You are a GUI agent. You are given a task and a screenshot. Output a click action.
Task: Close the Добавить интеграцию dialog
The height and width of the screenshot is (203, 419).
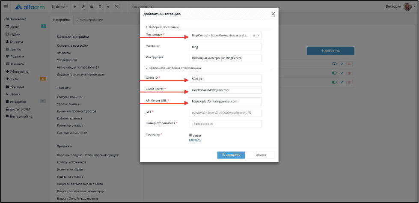[273, 14]
